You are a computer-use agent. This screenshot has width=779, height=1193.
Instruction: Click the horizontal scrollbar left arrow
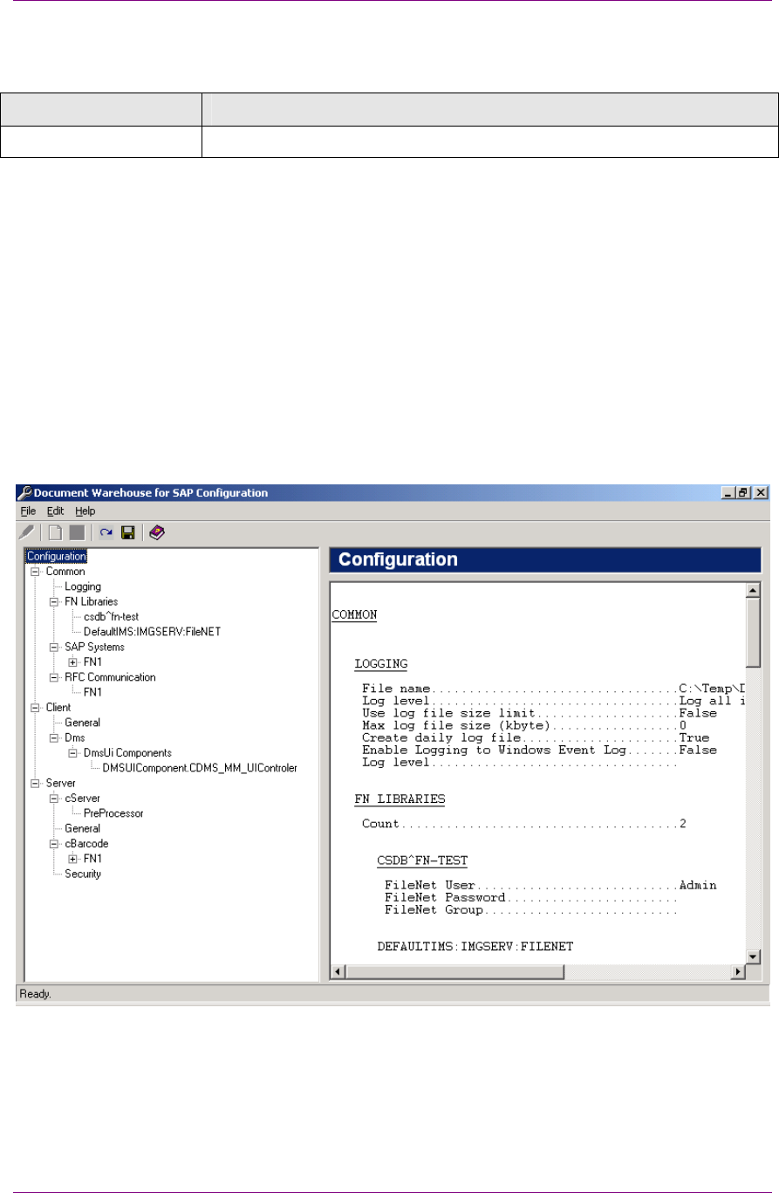tap(338, 971)
